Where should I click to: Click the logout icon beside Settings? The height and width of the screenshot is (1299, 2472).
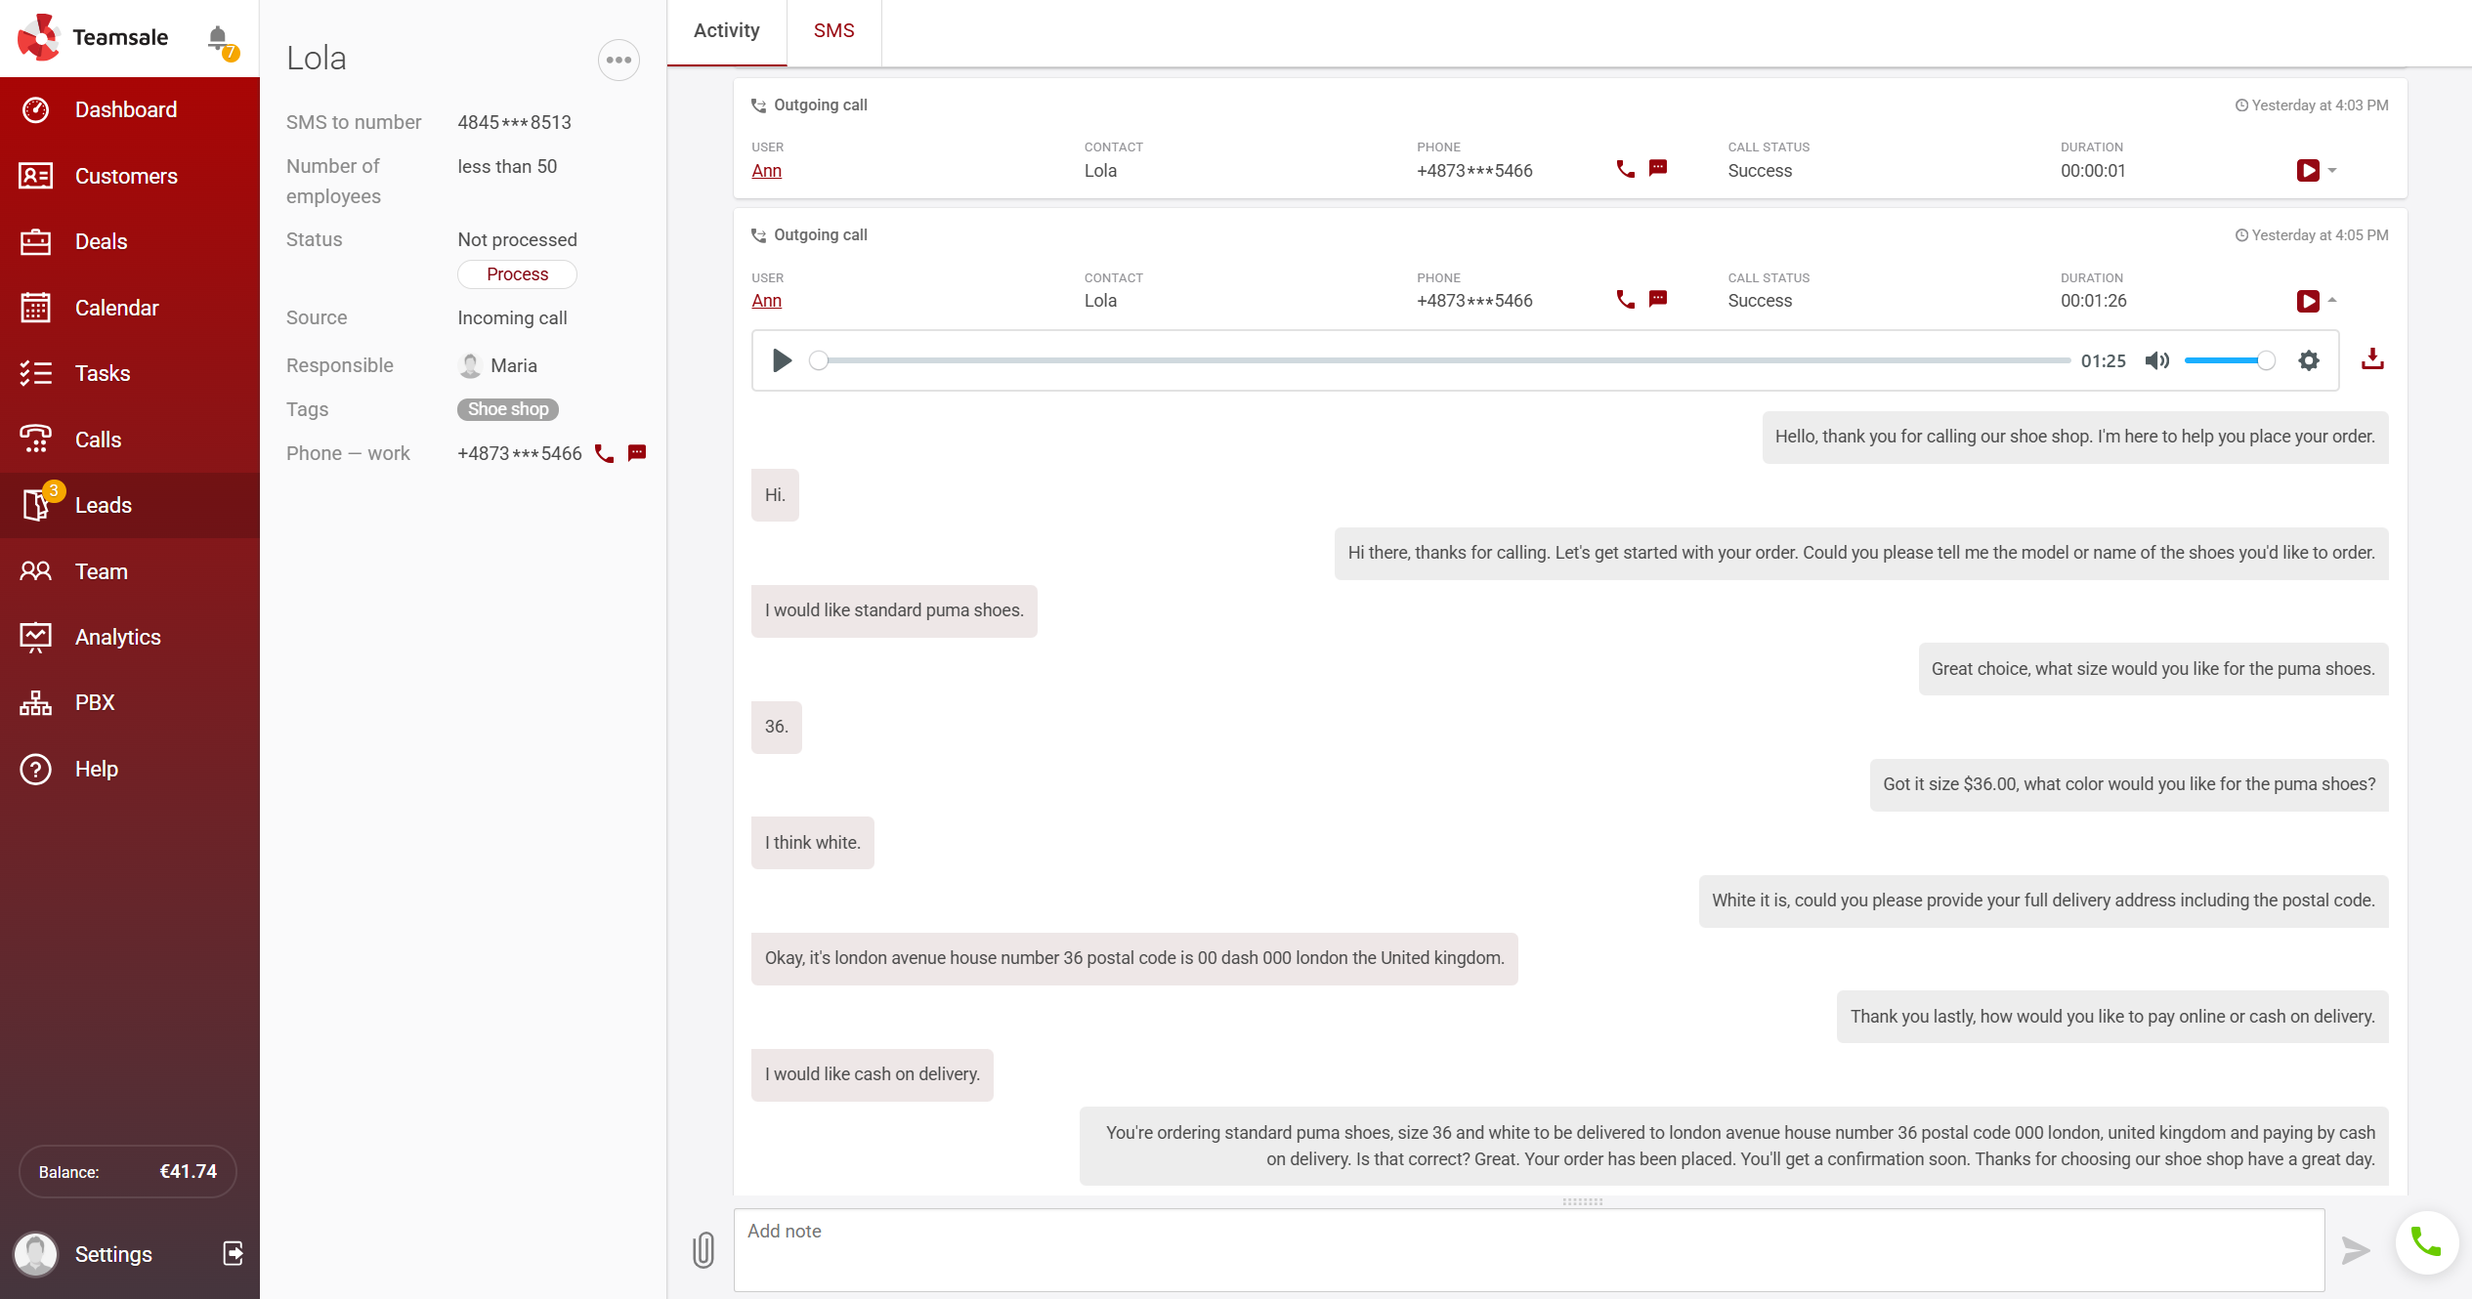click(233, 1253)
